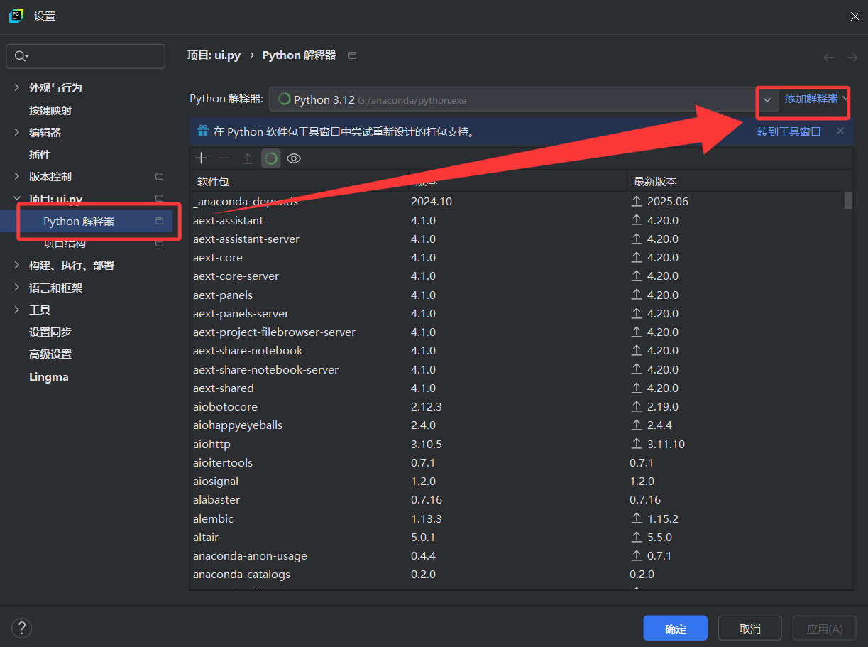Dismiss the packaging support banner

click(840, 131)
